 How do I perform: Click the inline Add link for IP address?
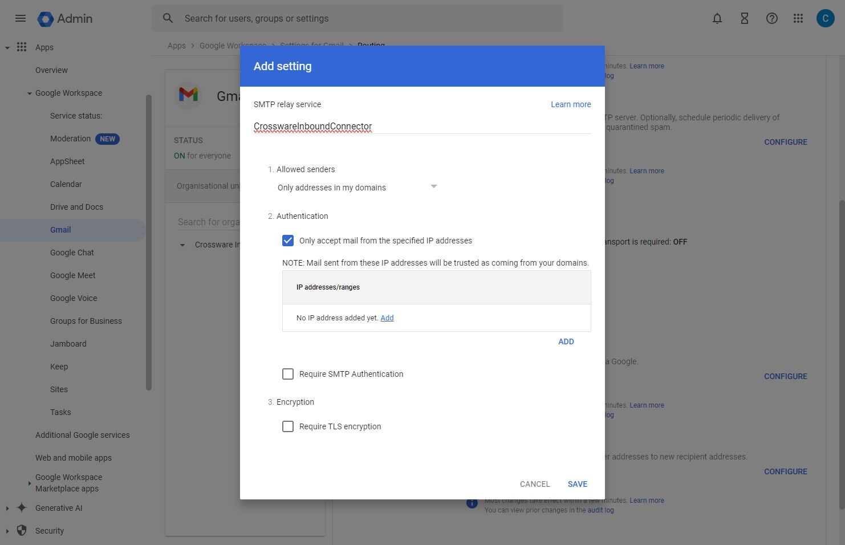click(387, 318)
